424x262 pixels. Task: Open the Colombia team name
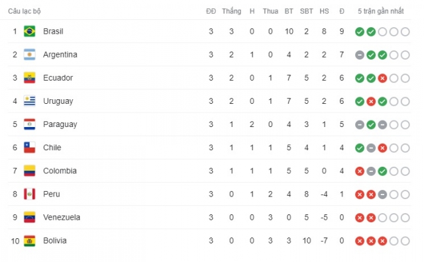coord(60,171)
